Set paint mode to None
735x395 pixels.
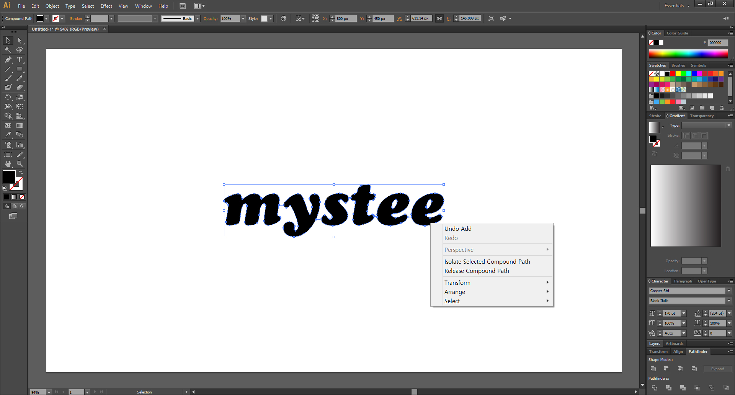point(22,197)
